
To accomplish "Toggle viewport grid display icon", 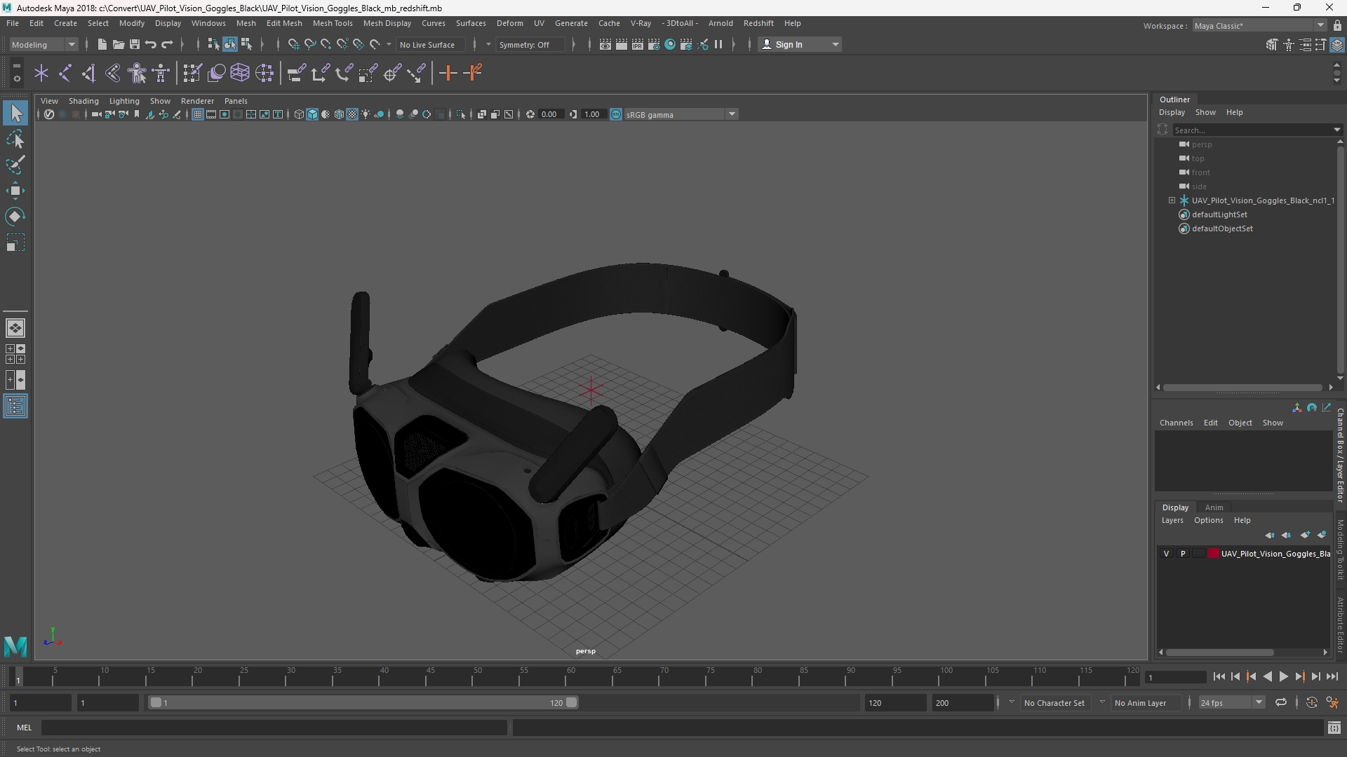I will tap(198, 114).
